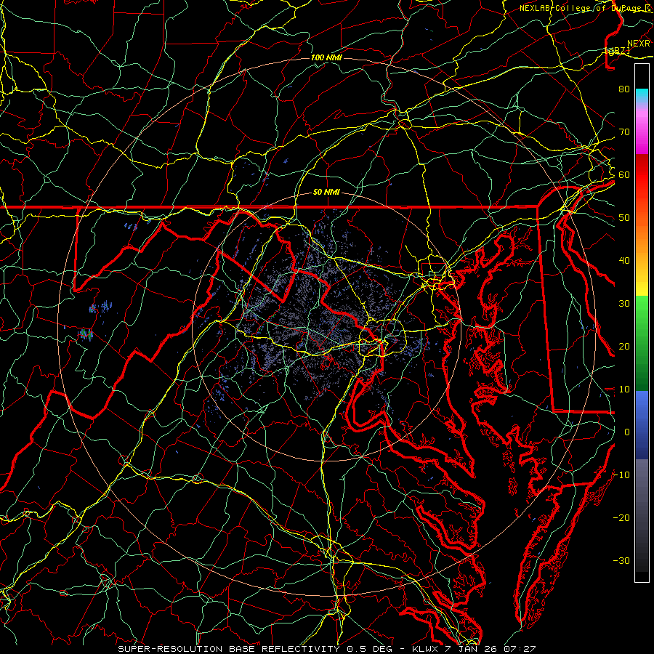Select the 70 value on the dBZ scale
This screenshot has height=654, width=654.
[x=624, y=132]
